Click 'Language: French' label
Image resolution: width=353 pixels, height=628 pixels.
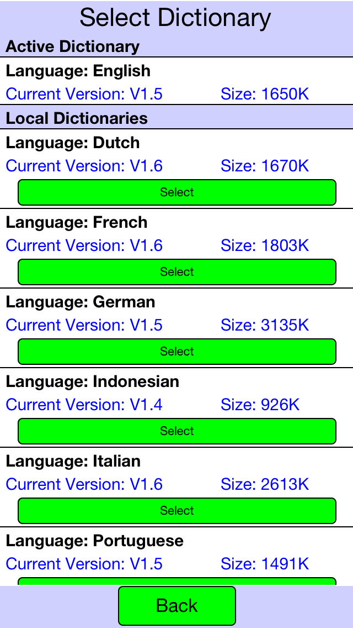point(76,223)
